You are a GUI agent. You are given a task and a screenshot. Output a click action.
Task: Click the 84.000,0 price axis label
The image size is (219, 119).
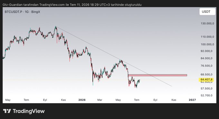pyautogui.click(x=206, y=58)
